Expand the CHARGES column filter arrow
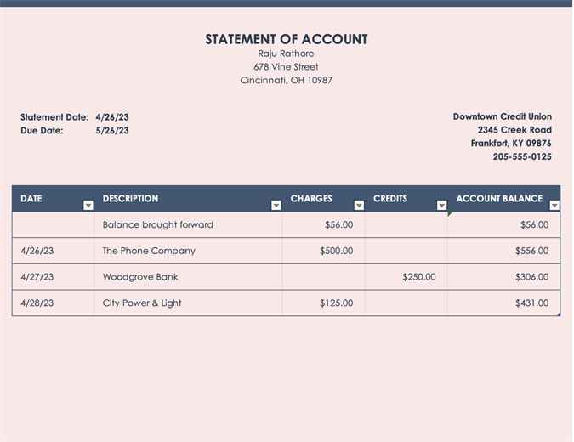Viewport: 574px width, 442px height. pos(359,206)
